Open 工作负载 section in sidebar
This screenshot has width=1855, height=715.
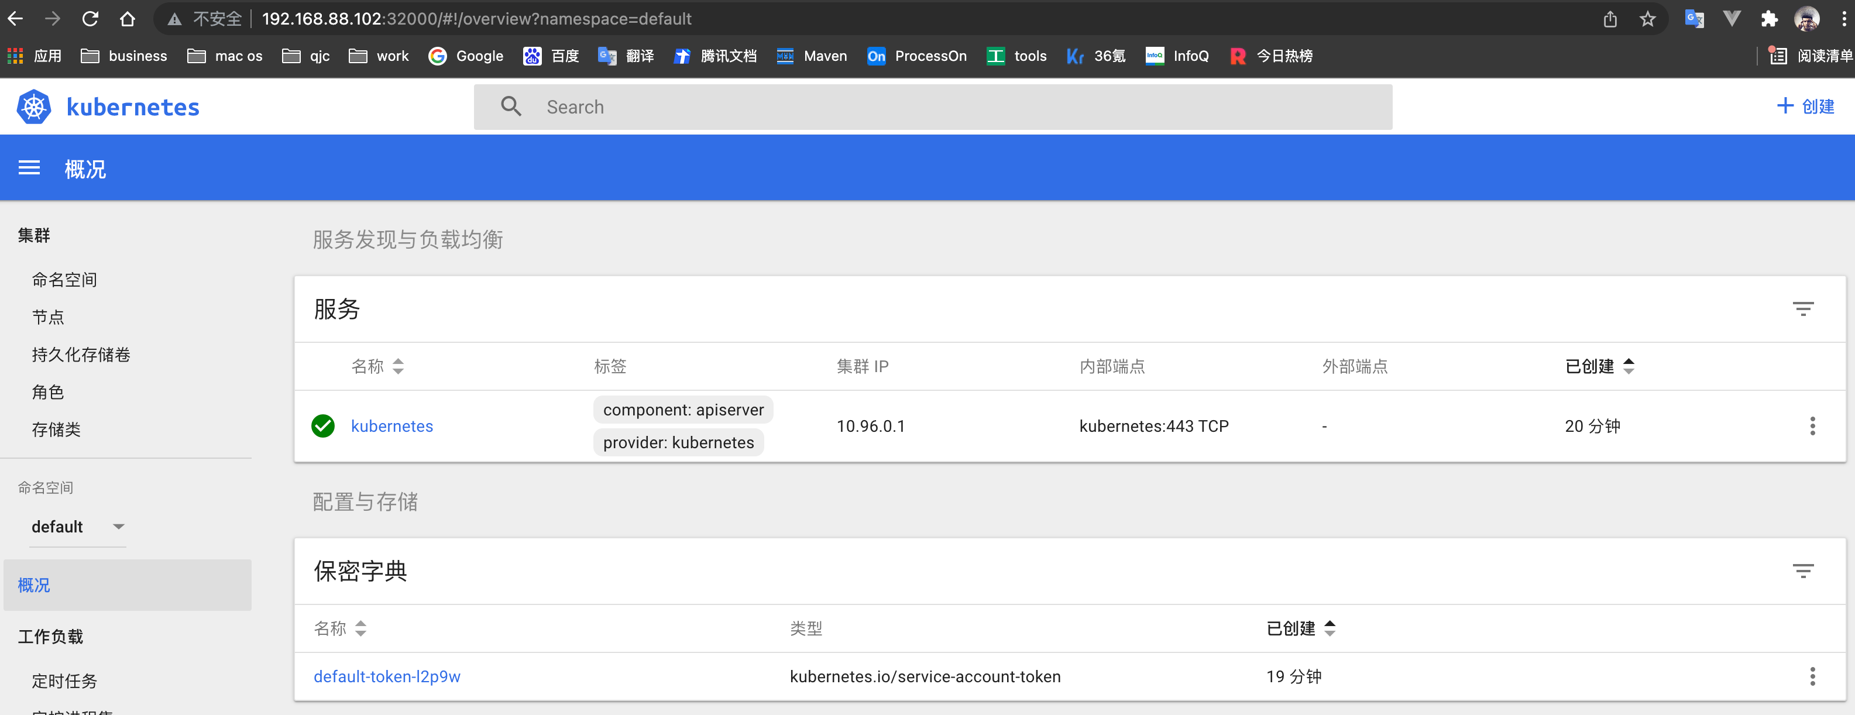(50, 637)
